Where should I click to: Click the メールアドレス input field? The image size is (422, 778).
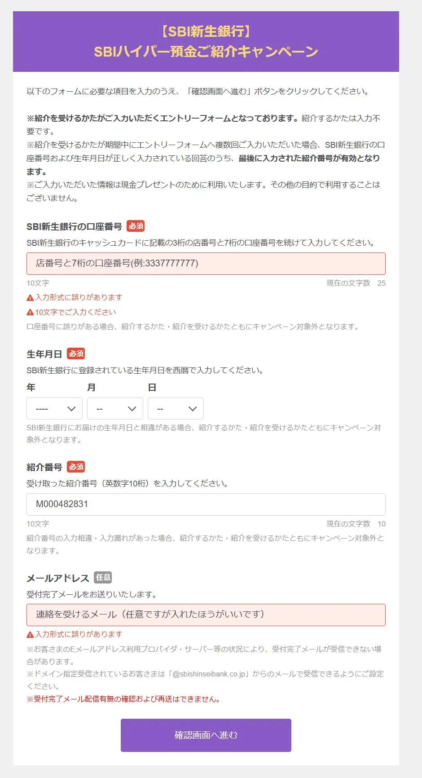(206, 615)
